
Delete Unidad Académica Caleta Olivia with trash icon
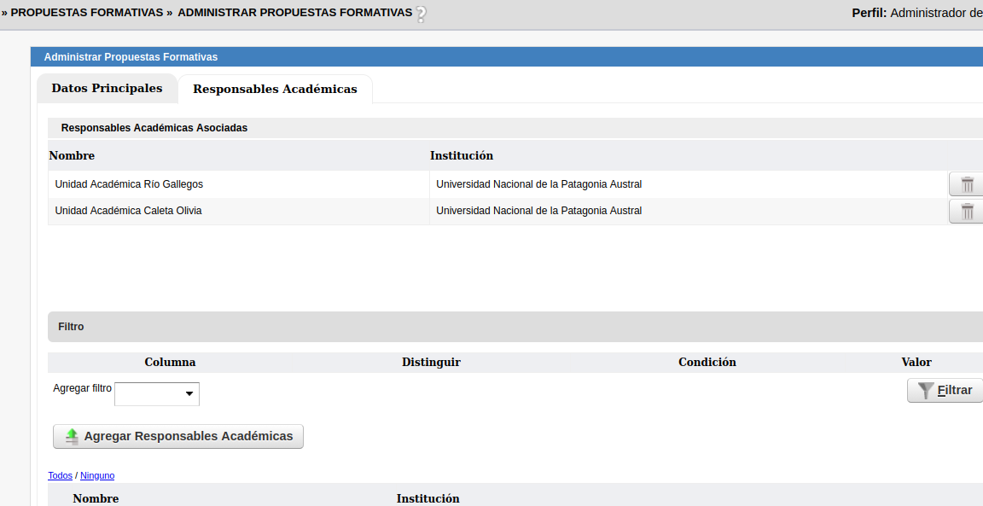pyautogui.click(x=967, y=212)
